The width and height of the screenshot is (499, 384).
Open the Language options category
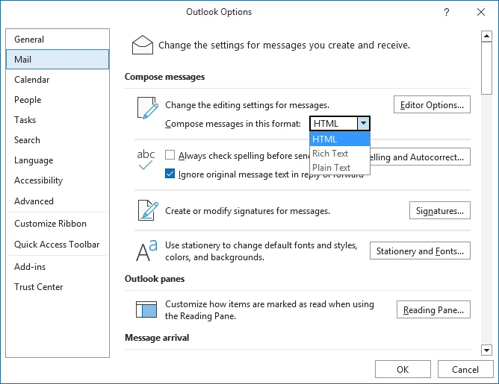(x=58, y=160)
